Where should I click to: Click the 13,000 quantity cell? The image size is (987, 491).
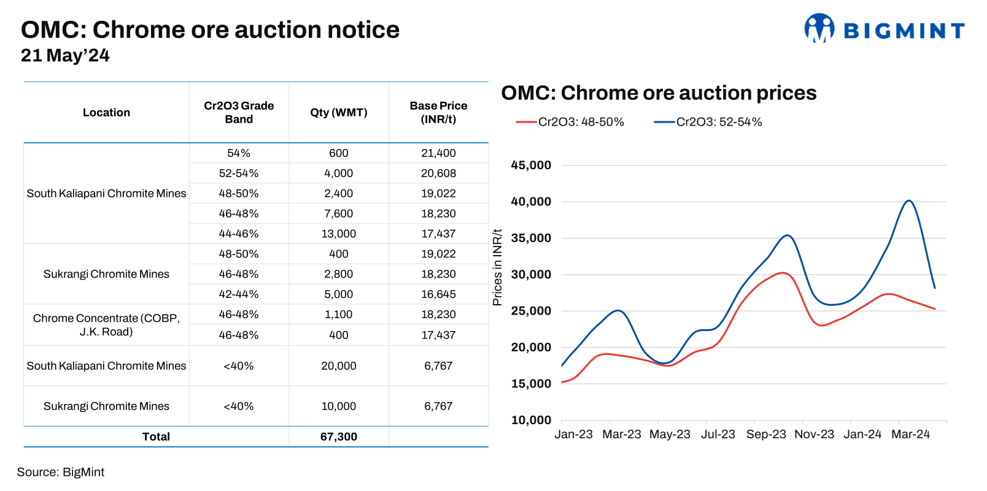338,234
